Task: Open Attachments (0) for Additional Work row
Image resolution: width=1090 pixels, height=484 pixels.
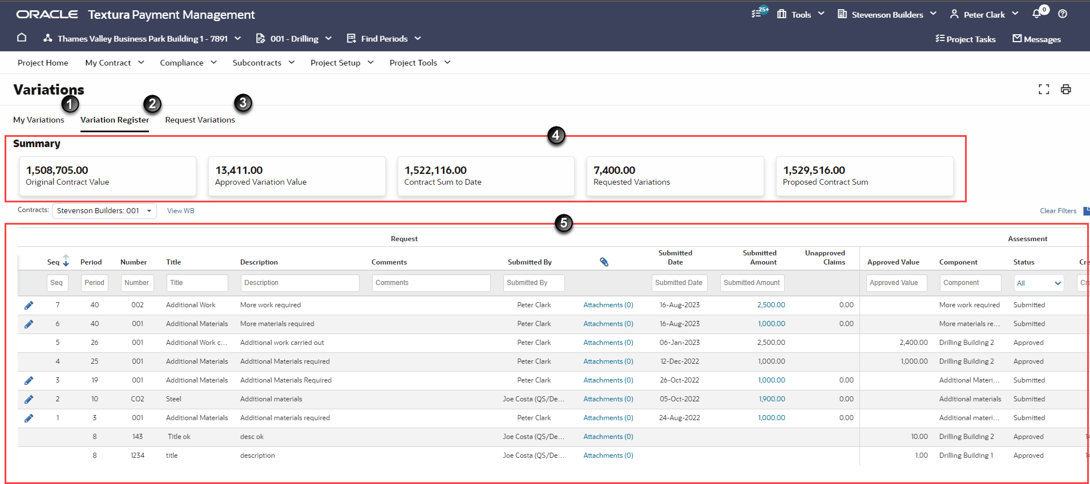Action: tap(608, 305)
